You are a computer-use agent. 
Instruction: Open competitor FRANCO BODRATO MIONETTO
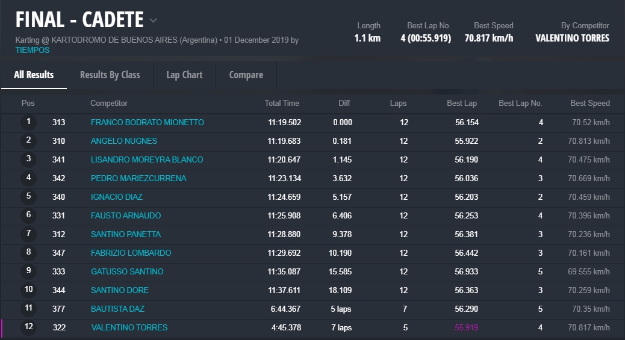[147, 123]
